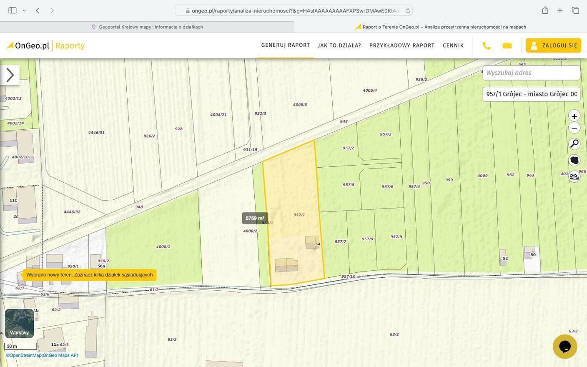Toggle the Safari sidebar
The width and height of the screenshot is (587, 367).
(x=13, y=10)
